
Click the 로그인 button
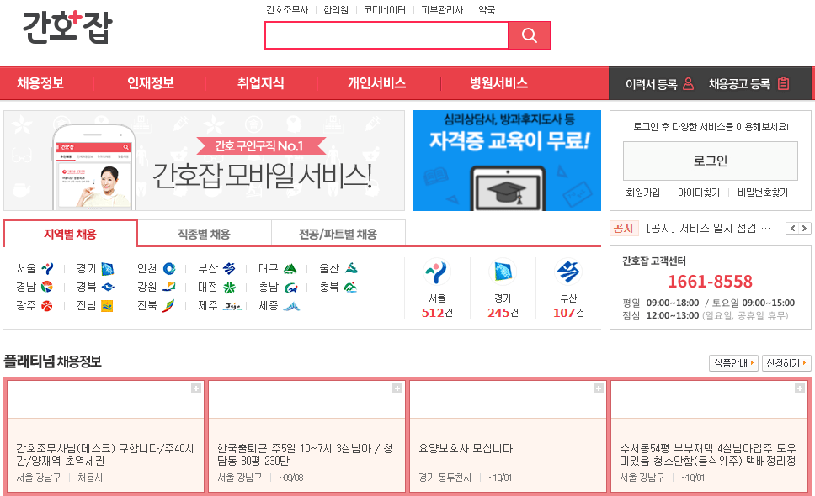pos(710,161)
